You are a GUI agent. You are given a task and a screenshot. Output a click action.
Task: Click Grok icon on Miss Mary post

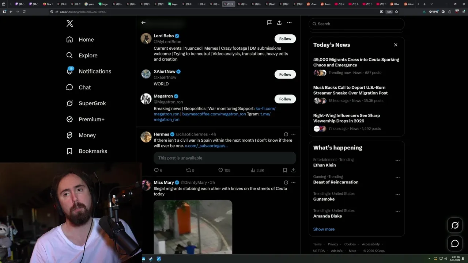[286, 183]
